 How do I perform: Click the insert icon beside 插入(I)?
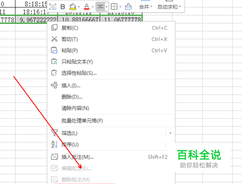click(x=54, y=85)
